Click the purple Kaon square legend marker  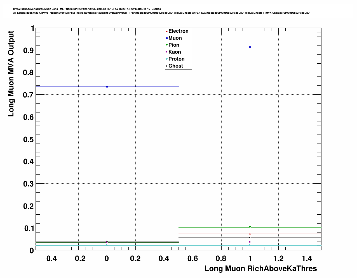(x=167, y=52)
